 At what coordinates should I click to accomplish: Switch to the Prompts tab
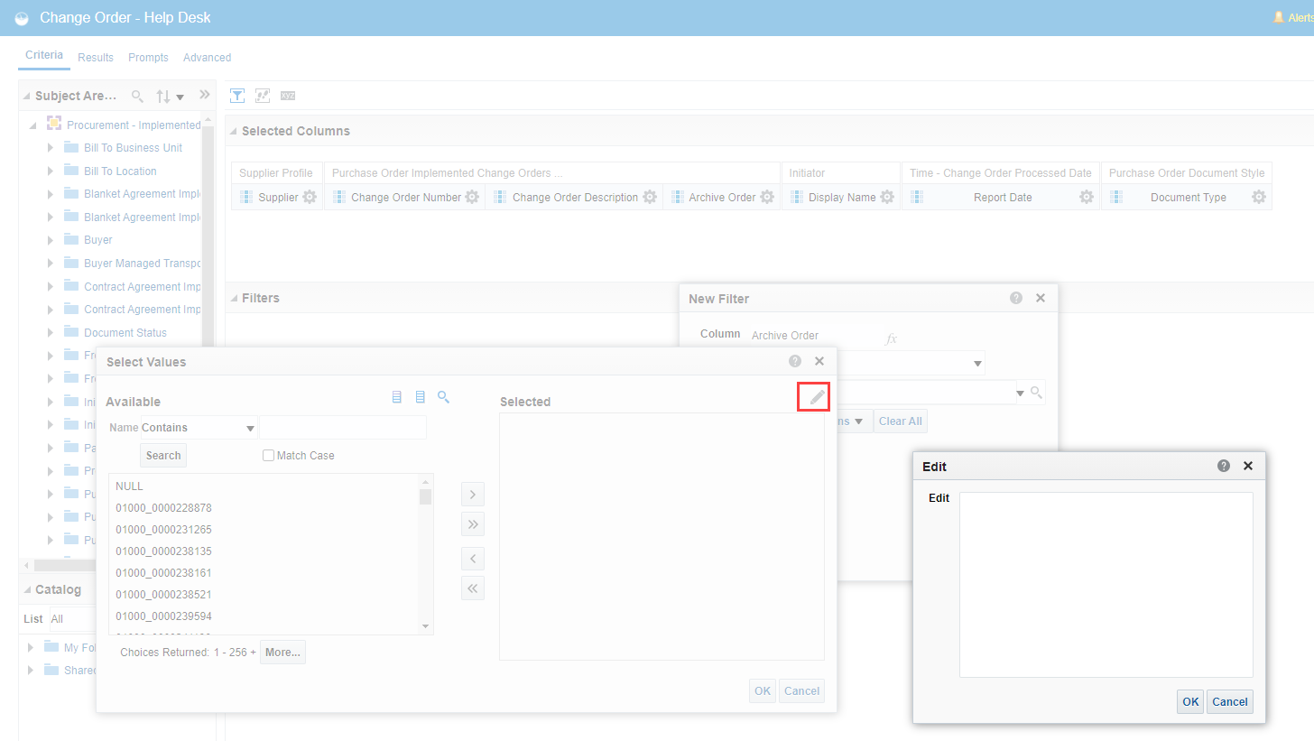coord(148,57)
